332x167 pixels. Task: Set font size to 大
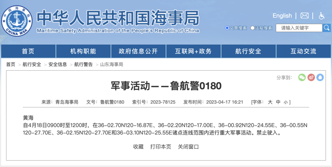point(270,102)
